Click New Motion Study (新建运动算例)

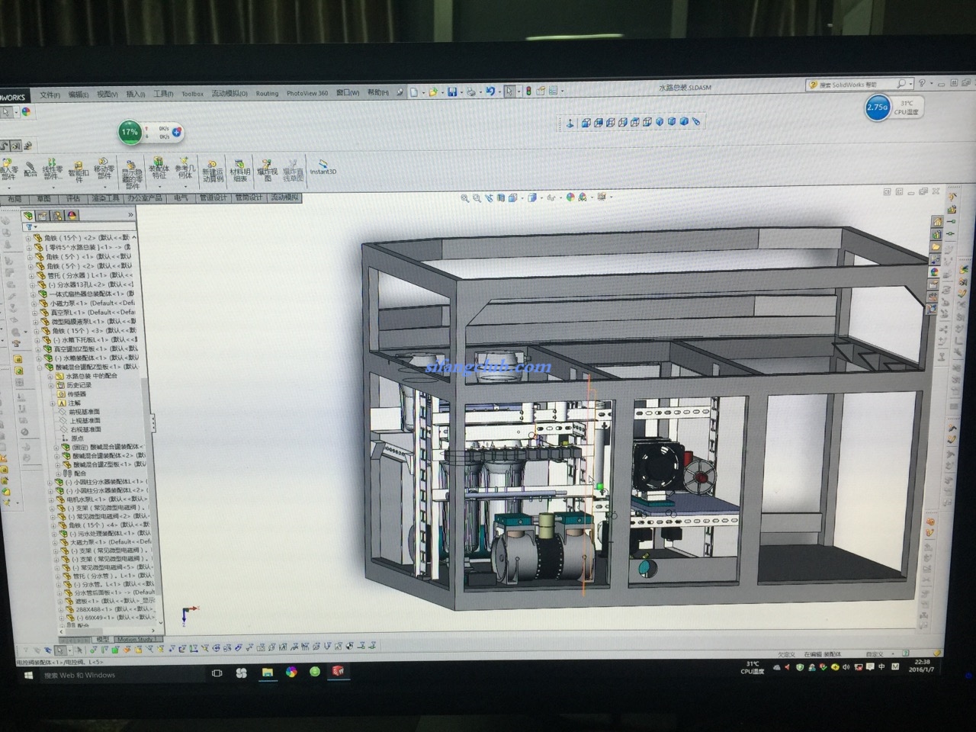pos(212,172)
